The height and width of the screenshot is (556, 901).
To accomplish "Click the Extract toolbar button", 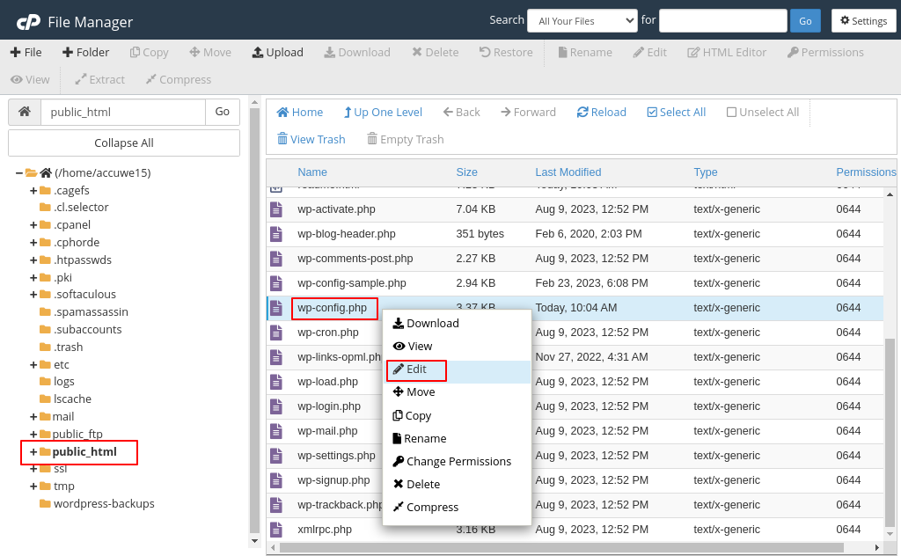I will point(100,79).
